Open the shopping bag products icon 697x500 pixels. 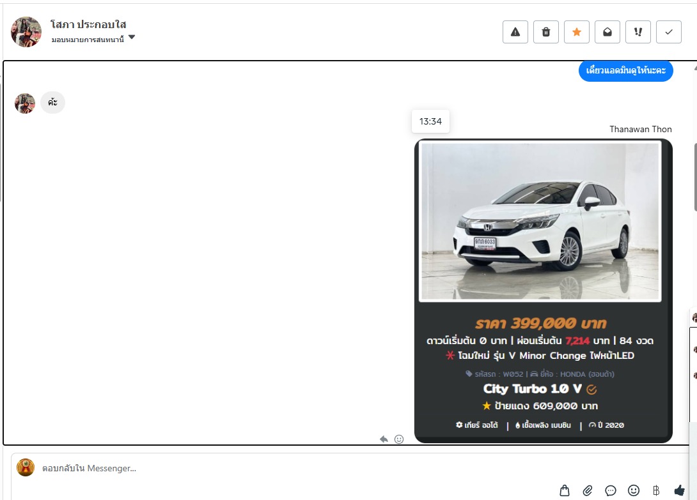(565, 490)
